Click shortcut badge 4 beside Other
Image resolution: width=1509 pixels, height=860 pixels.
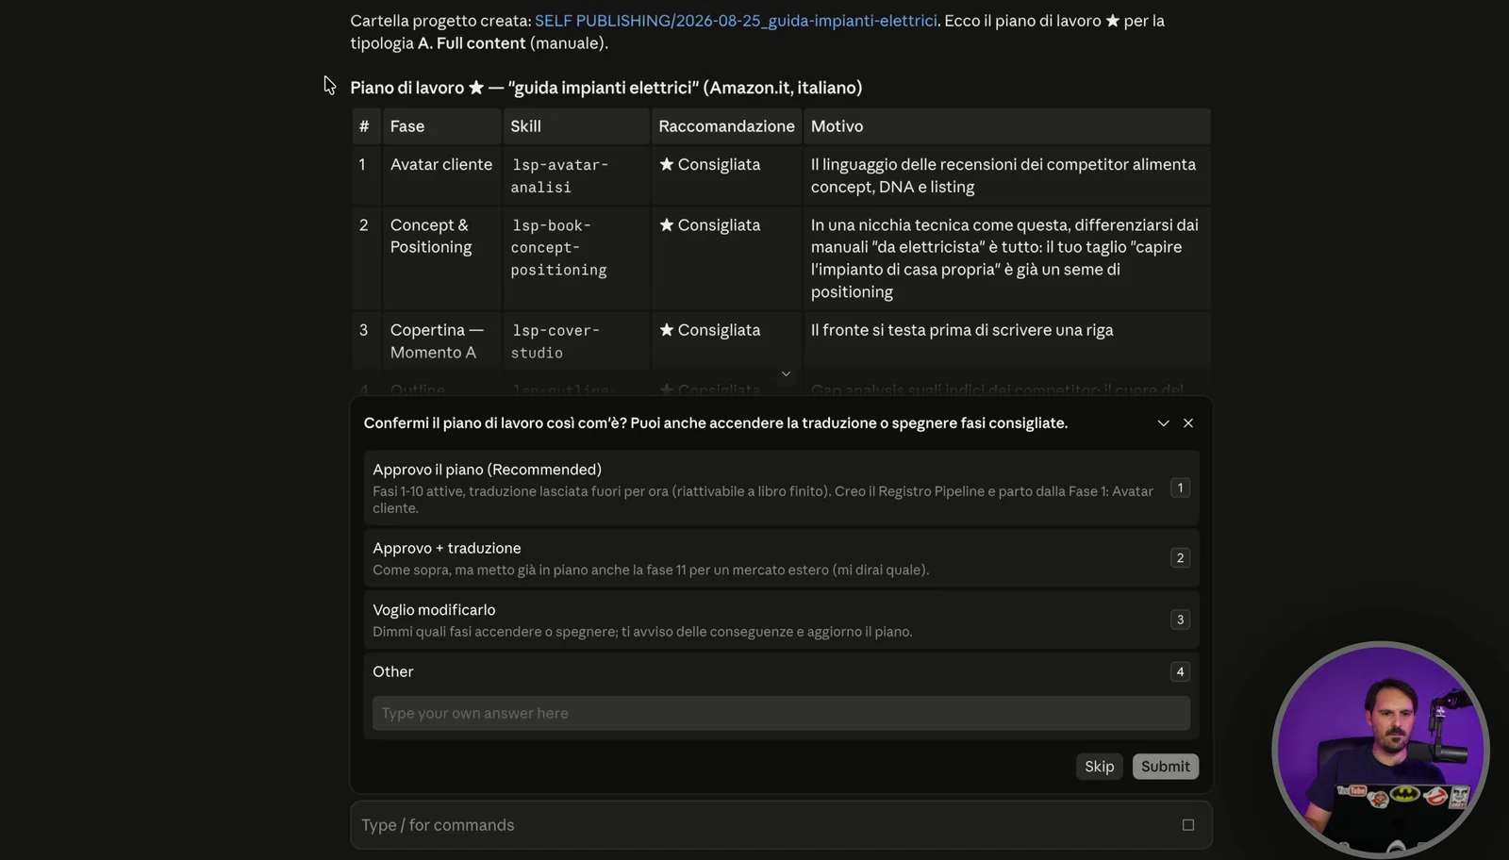pyautogui.click(x=1180, y=671)
